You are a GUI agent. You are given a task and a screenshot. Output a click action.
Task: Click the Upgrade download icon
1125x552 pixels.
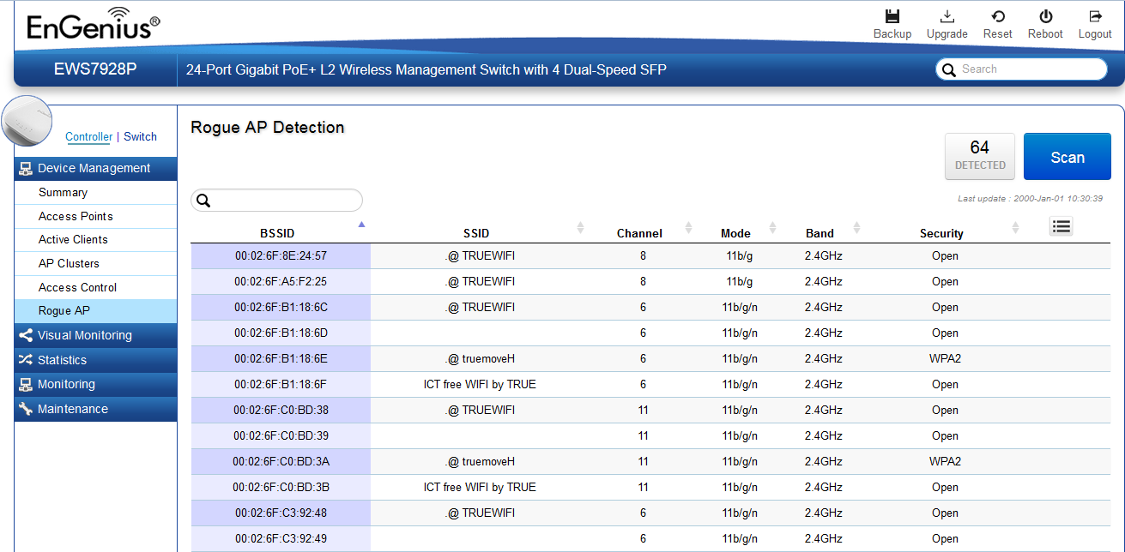(x=947, y=16)
